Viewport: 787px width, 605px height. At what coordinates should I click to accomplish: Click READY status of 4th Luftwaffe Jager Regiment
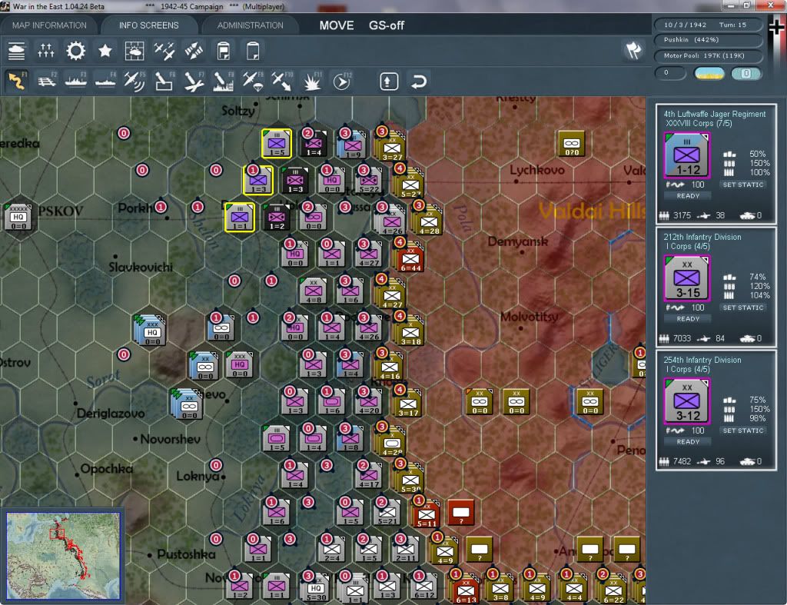(x=688, y=196)
